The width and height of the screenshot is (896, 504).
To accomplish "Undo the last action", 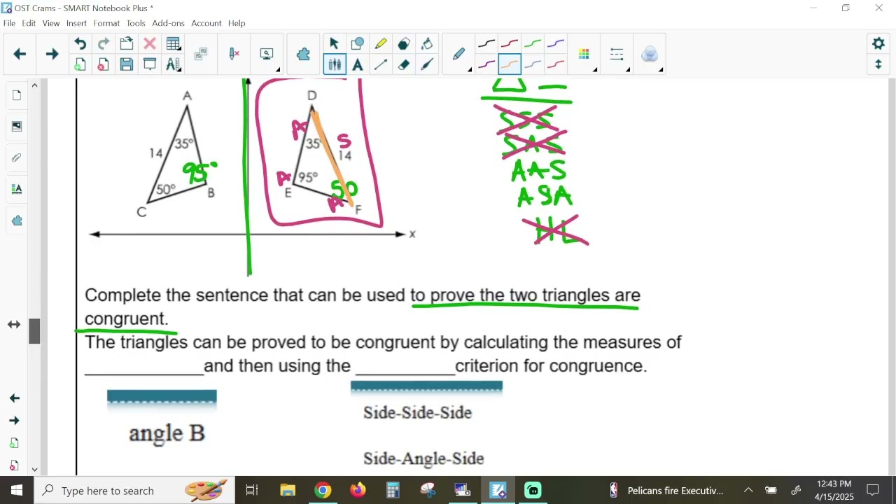I will click(x=80, y=44).
